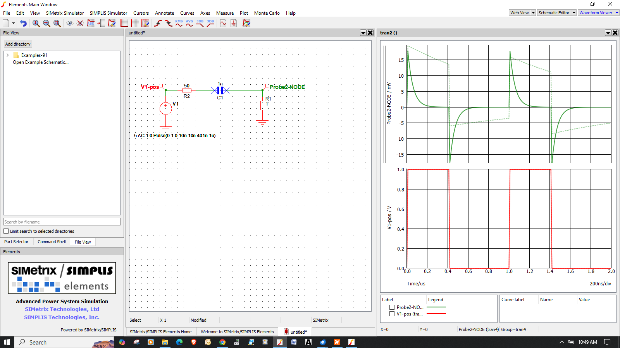Screen dimensions: 620x348
Task: Click the new document toolbar icon
Action: (6, 23)
